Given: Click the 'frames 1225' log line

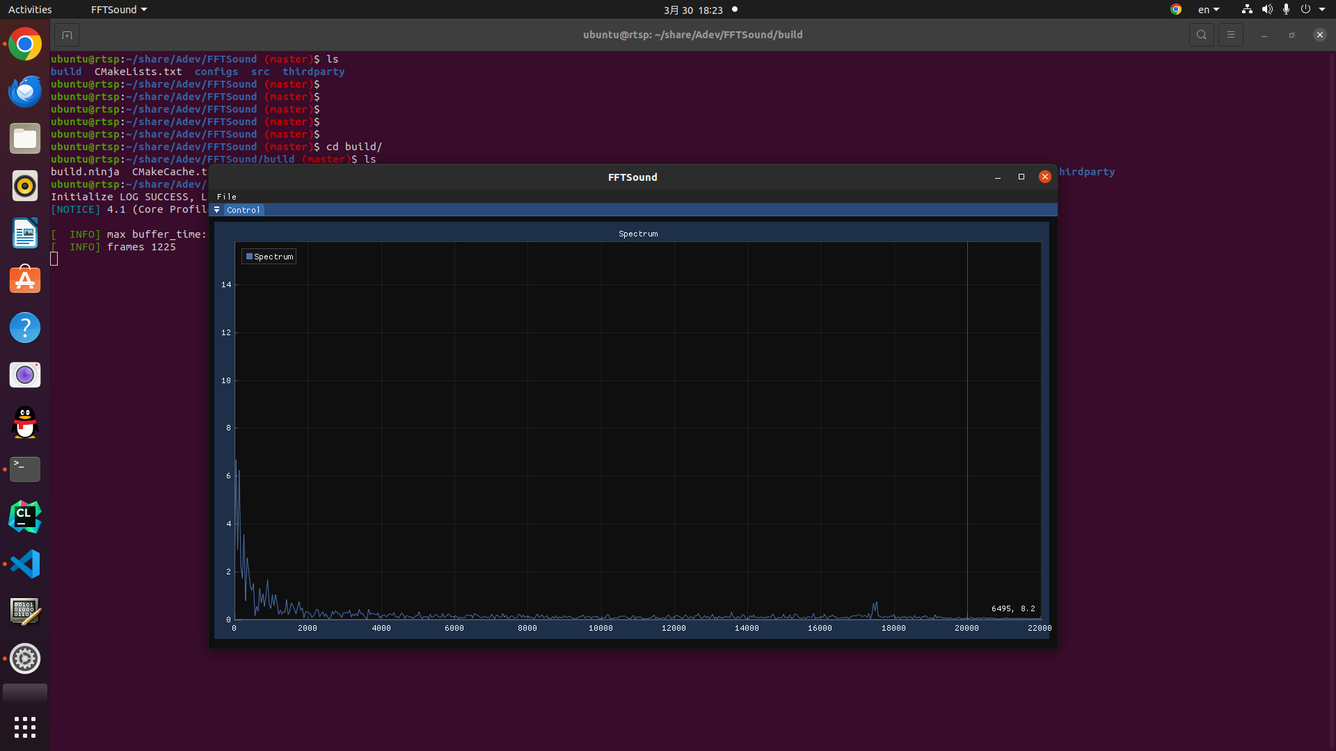Looking at the screenshot, I should pos(141,247).
